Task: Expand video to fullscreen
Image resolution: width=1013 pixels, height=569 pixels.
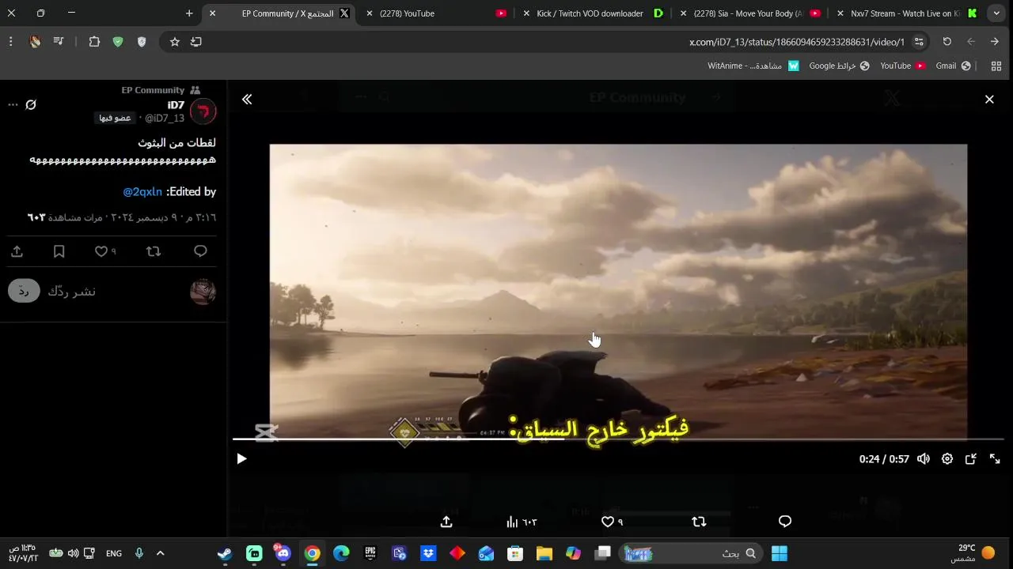Action: (x=995, y=459)
